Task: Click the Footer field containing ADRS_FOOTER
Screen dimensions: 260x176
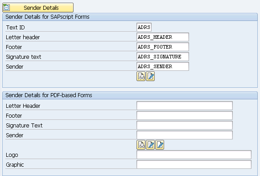Action: [x=163, y=47]
